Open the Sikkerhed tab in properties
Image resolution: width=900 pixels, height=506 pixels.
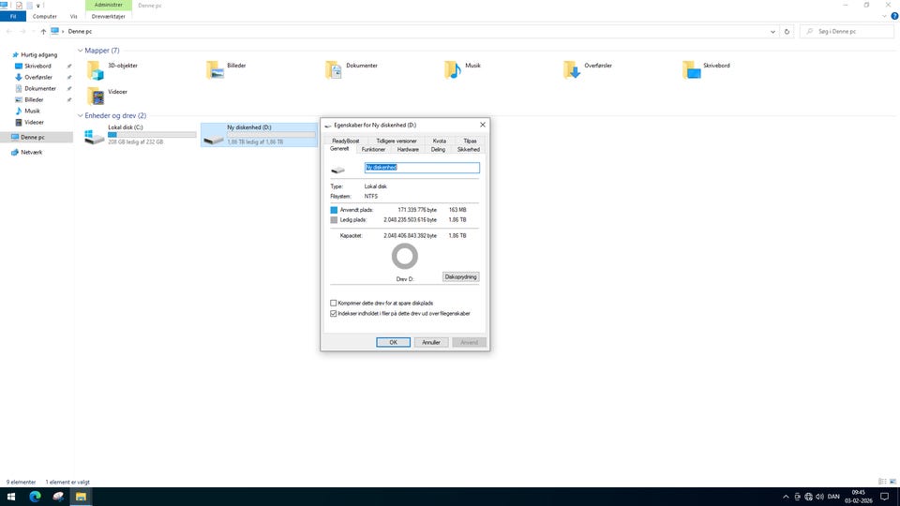(468, 149)
